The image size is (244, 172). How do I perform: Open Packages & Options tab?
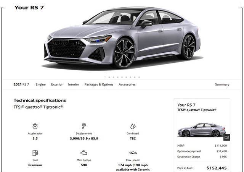tap(99, 84)
